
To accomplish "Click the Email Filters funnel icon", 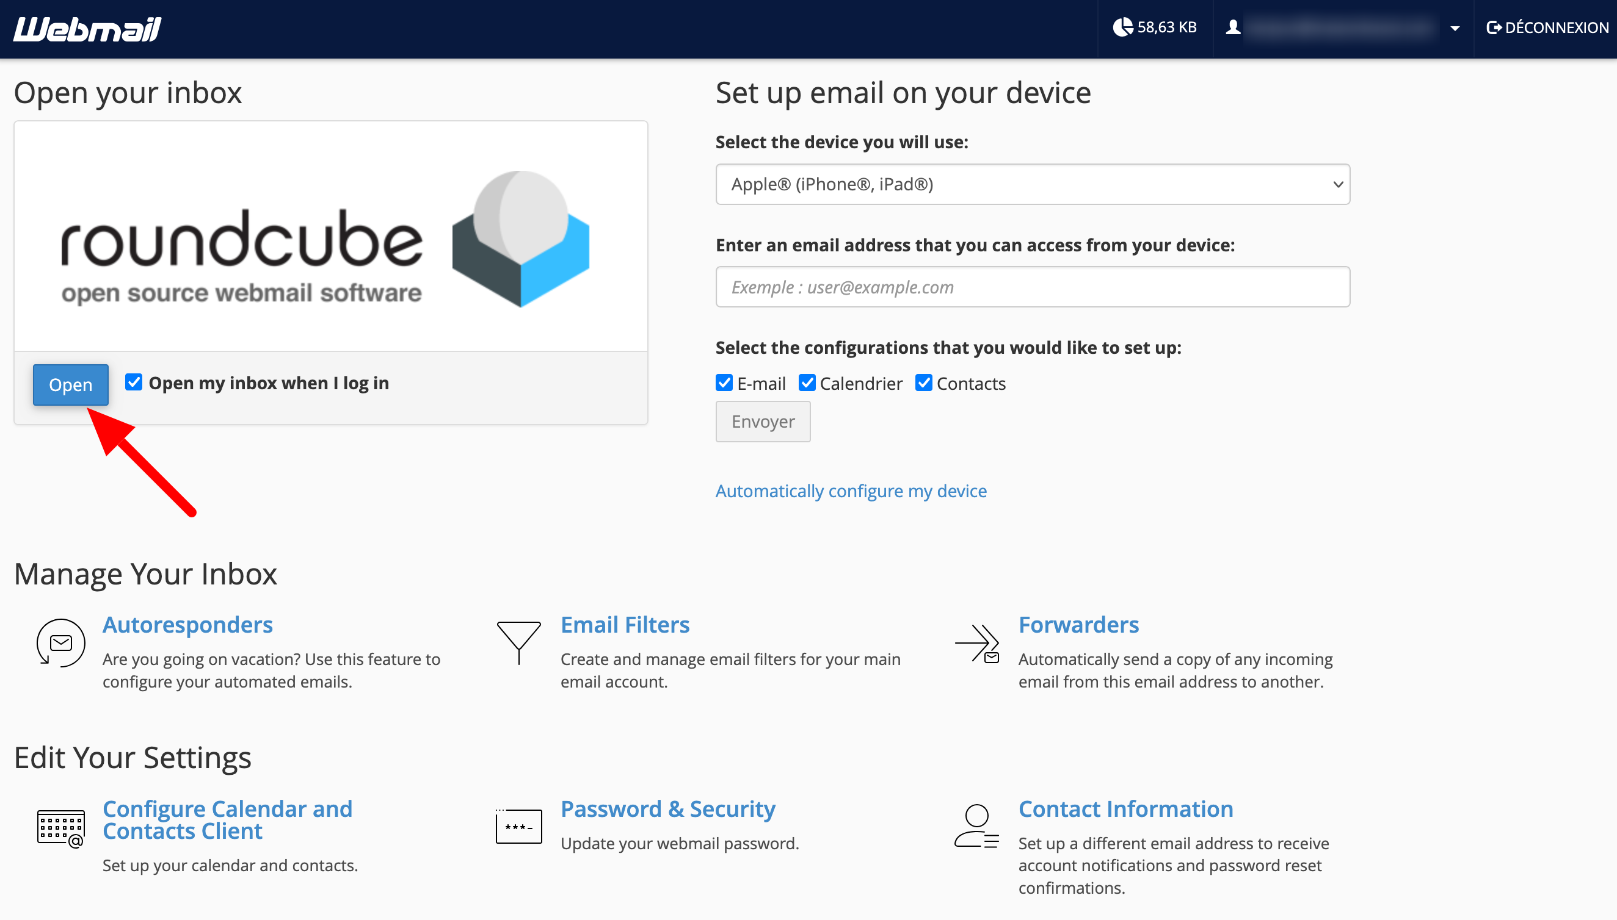I will (518, 642).
